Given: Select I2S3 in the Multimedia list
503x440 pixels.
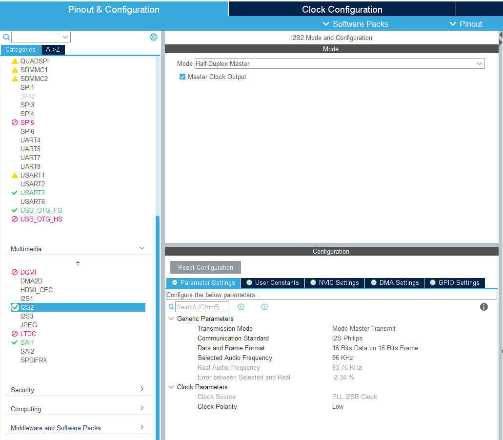Looking at the screenshot, I should pyautogui.click(x=27, y=316).
